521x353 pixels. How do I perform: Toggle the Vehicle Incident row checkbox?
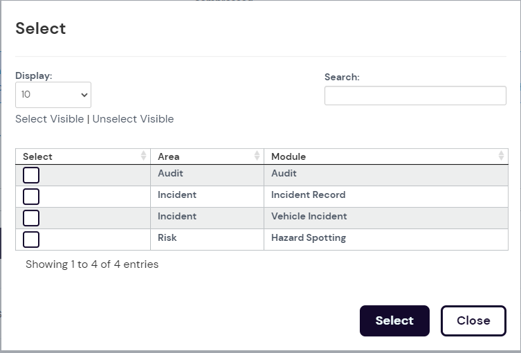[x=31, y=218]
